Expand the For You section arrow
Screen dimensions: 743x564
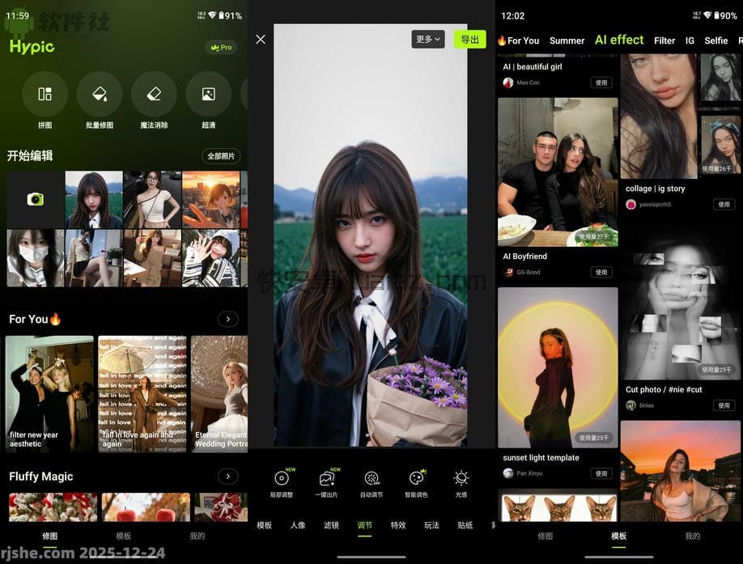[229, 319]
